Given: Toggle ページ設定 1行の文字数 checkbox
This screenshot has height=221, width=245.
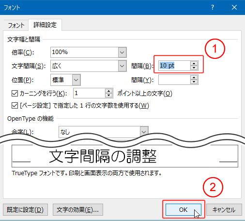Looking at the screenshot, I should pyautogui.click(x=15, y=106).
